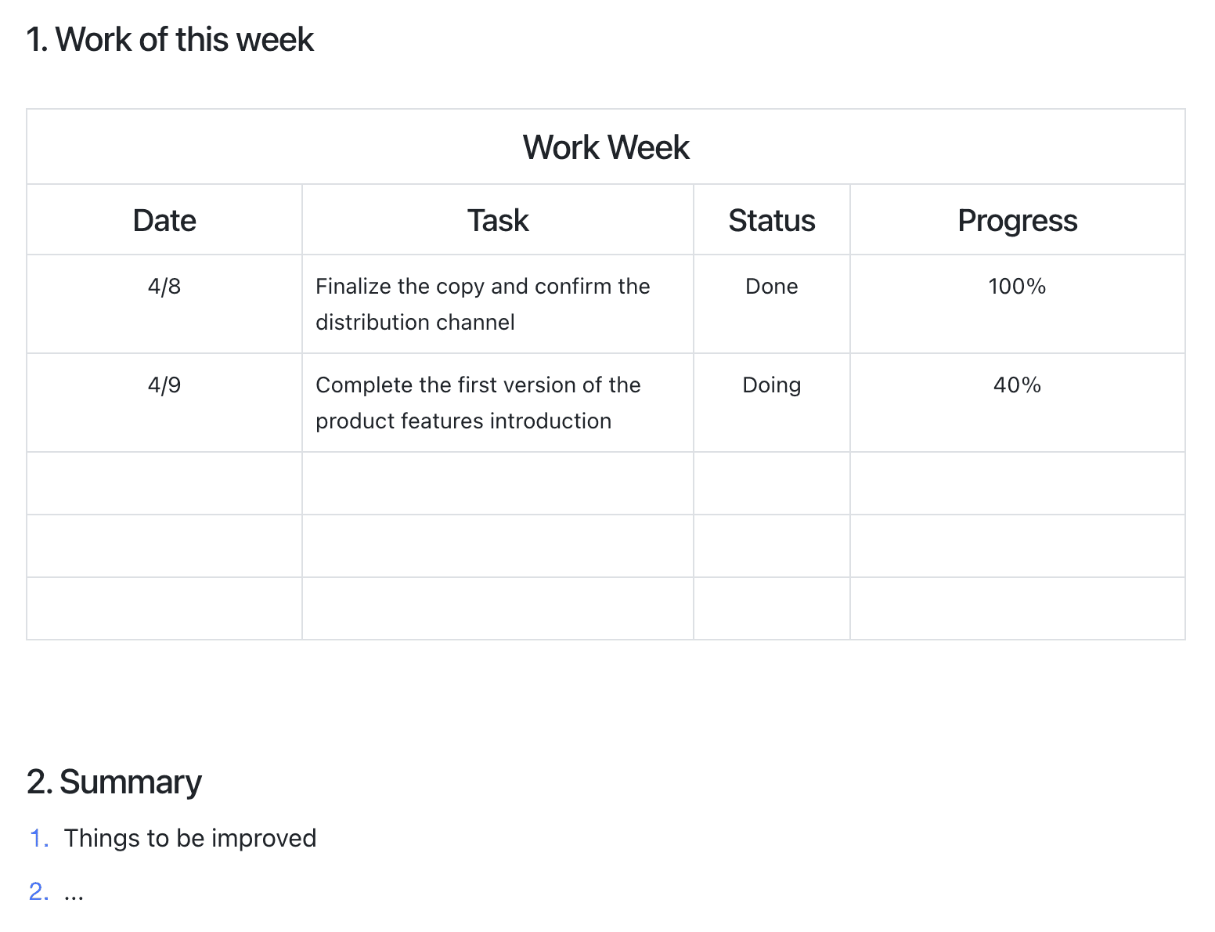Click the '100%' progress cell

(x=1017, y=287)
